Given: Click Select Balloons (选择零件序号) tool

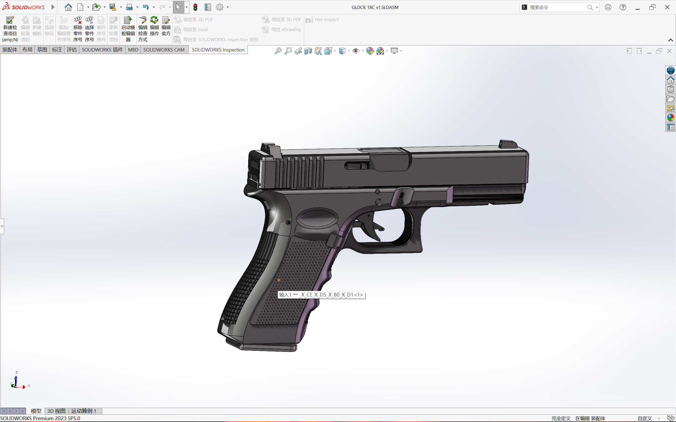Looking at the screenshot, I should click(90, 29).
